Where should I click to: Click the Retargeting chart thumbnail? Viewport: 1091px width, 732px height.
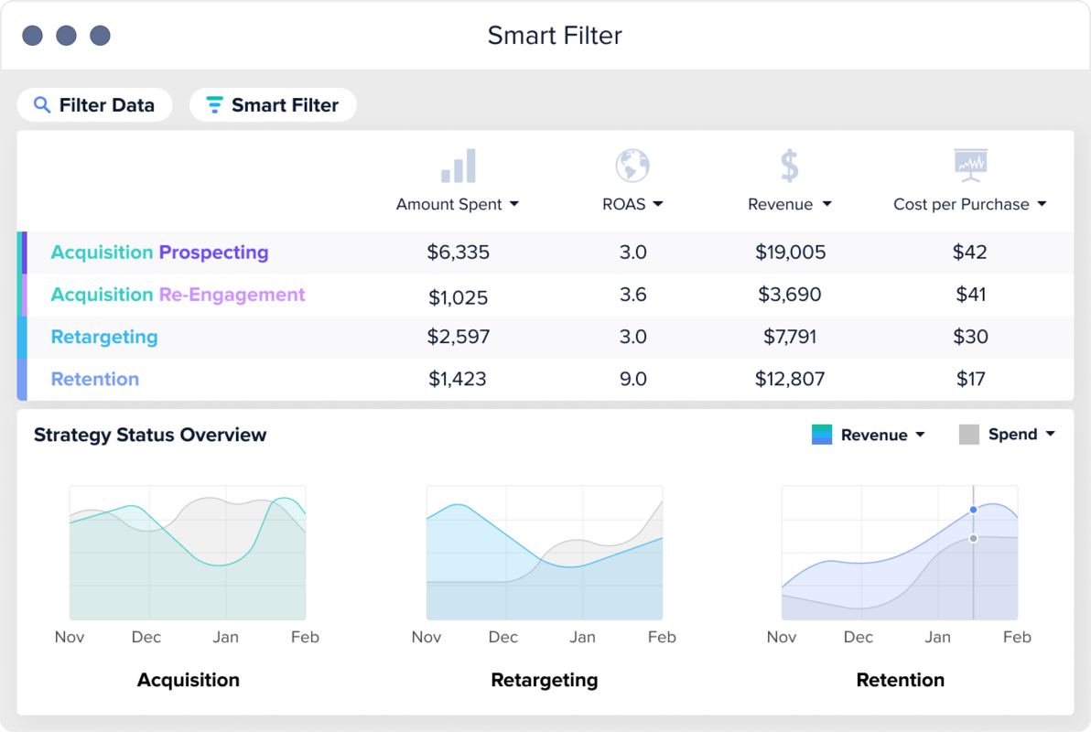[x=545, y=554]
